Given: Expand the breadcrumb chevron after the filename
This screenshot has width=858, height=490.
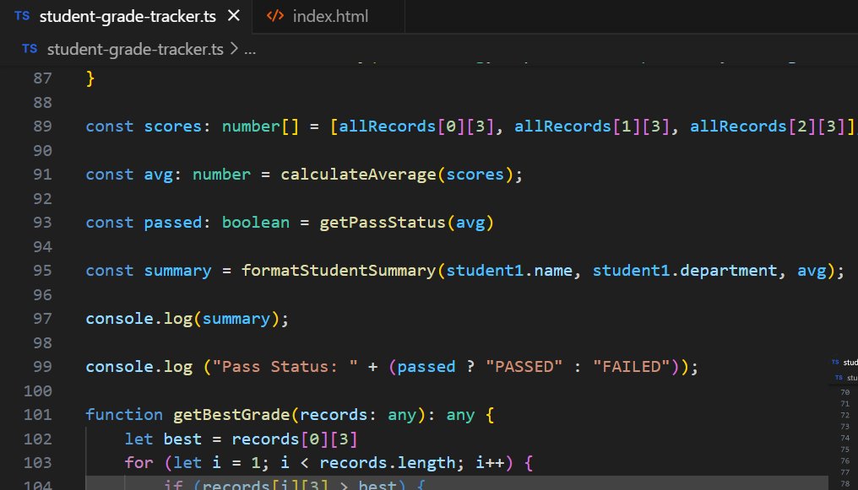Looking at the screenshot, I should click(234, 49).
